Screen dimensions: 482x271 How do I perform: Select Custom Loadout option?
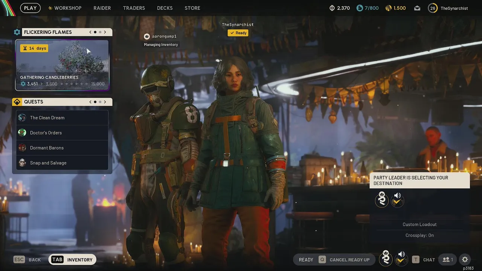click(x=419, y=224)
